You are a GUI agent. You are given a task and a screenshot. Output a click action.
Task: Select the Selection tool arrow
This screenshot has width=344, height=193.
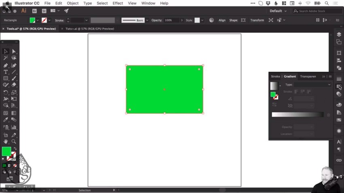[x=6, y=51]
